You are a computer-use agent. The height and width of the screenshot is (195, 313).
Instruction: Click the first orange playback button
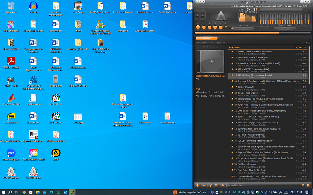point(198,27)
